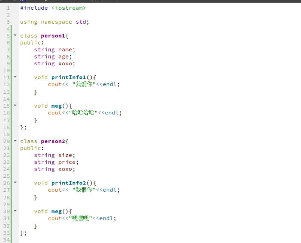Click line number 27 in gutter
The image size is (301, 243).
coord(6,190)
